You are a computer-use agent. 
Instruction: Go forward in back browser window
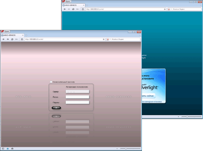[x=69, y=9]
